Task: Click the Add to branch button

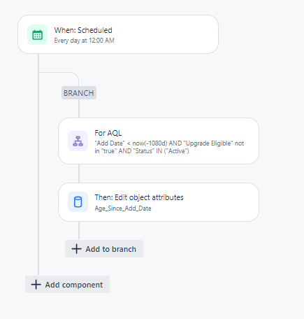Action: coord(104,249)
